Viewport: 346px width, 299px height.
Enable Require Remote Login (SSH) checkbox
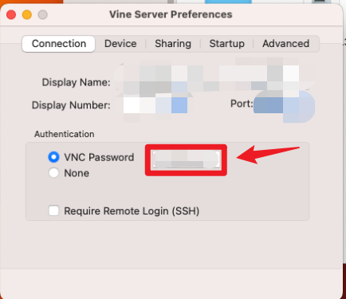click(53, 211)
